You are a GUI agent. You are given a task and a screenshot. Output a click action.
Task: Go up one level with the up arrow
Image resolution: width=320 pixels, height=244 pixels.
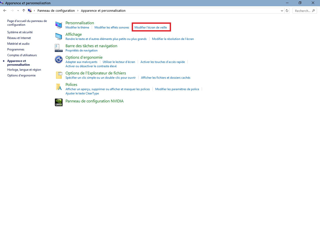pos(24,10)
